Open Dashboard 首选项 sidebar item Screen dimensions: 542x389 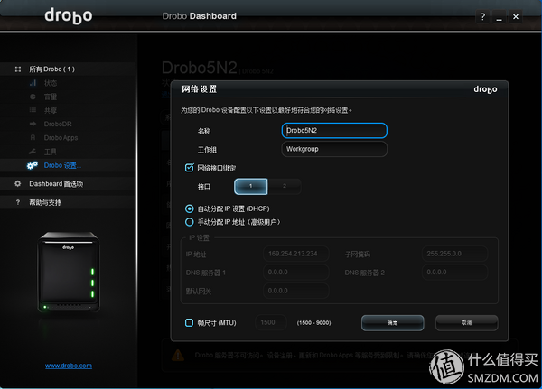click(68, 184)
